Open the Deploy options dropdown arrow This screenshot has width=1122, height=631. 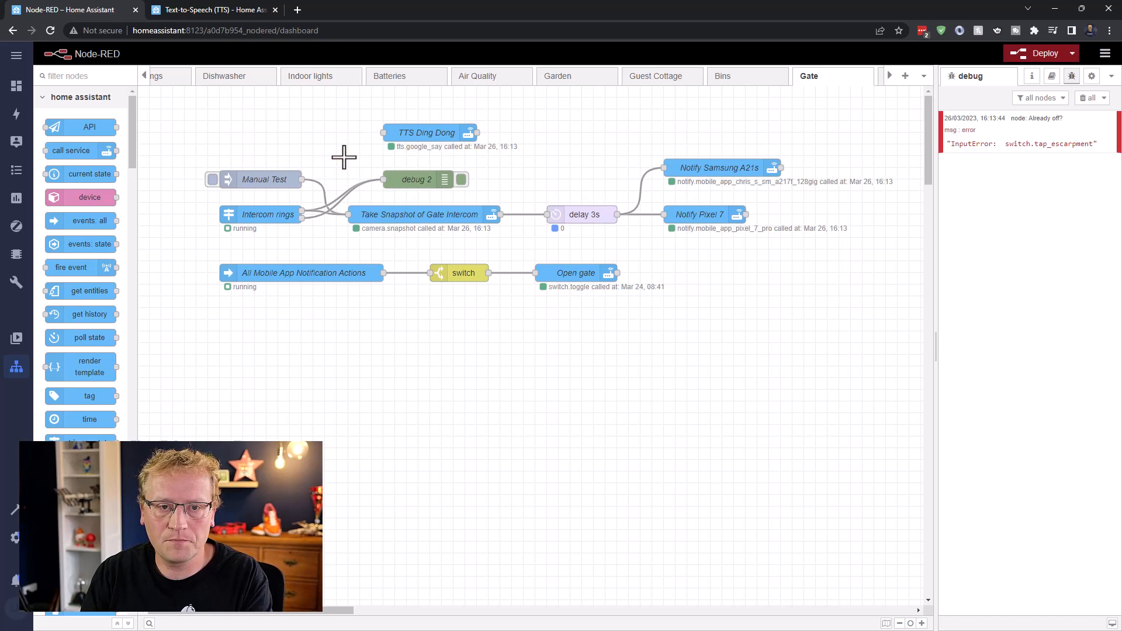(1072, 53)
